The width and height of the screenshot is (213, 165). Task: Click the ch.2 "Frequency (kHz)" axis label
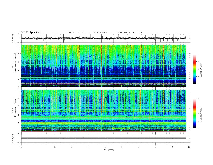[15, 107]
